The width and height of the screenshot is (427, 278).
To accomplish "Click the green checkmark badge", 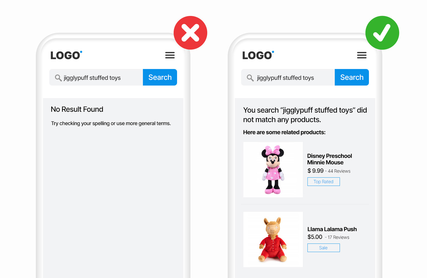I will click(x=382, y=32).
